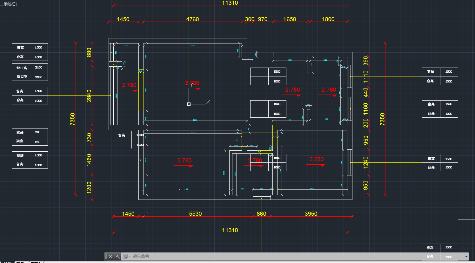Click the command line drag grip handle

[x=106, y=256]
